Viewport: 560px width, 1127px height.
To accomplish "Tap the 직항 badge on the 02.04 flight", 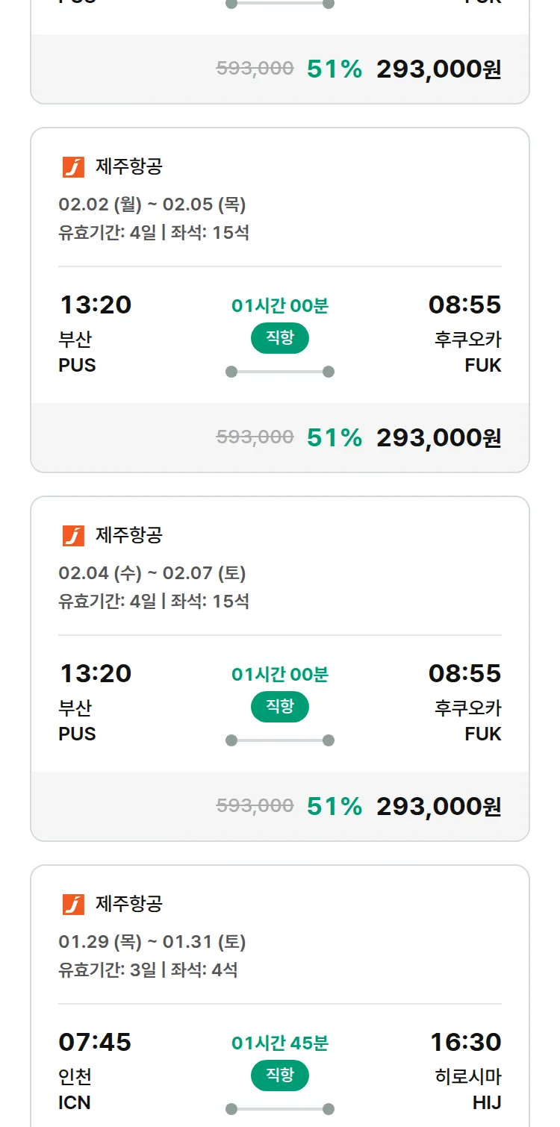I will click(x=280, y=707).
